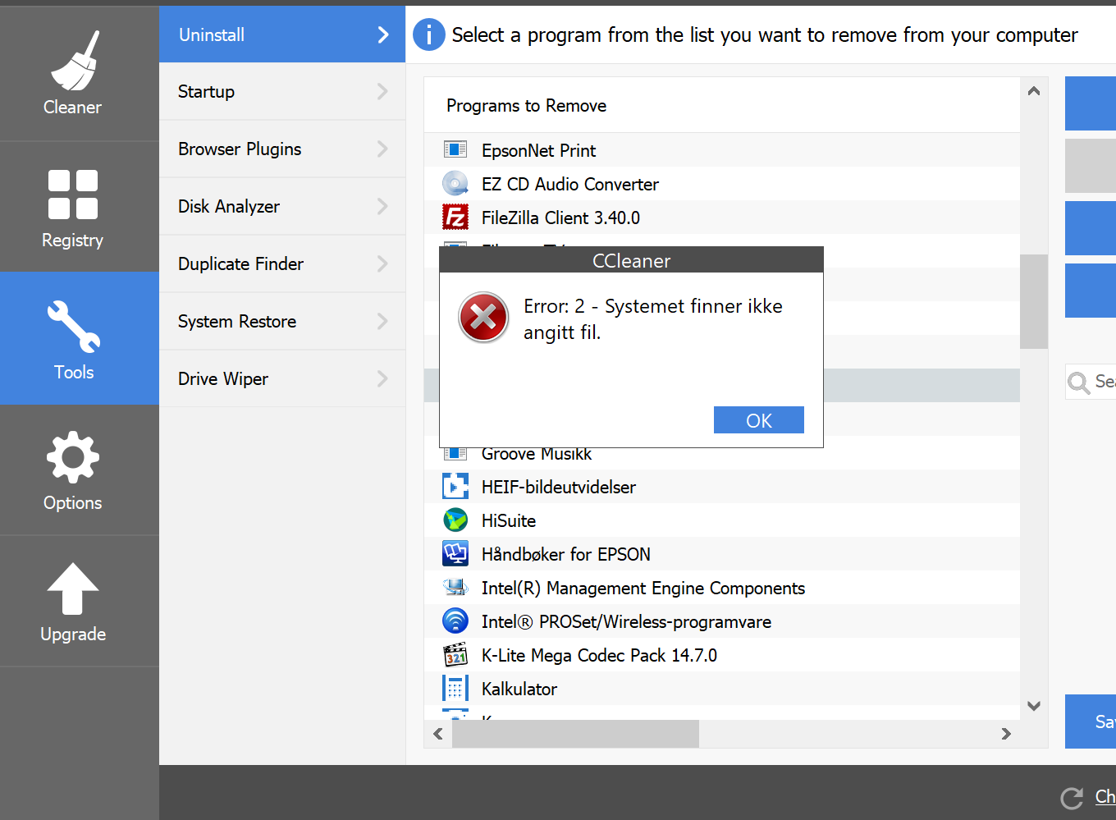Select K-Lite Mega Codec Pack 14.7.0 row
The image size is (1116, 820).
pos(722,654)
